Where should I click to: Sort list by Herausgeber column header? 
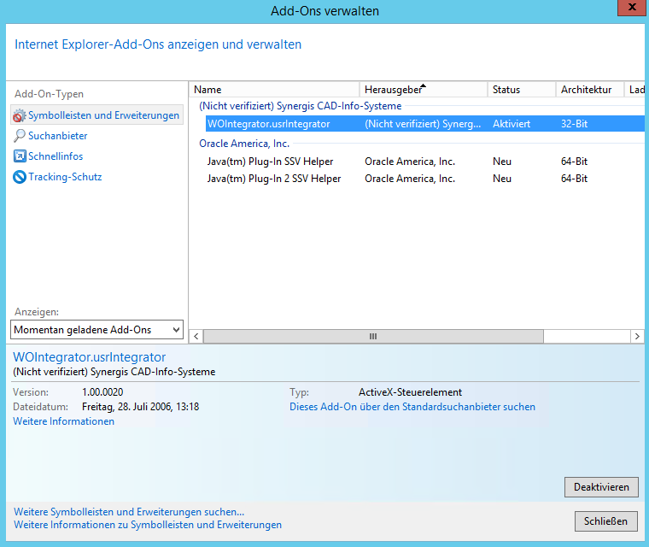(424, 90)
